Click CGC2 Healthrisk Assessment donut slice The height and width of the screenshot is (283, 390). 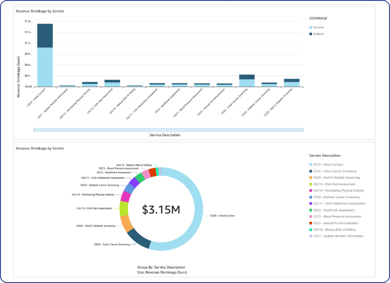pos(140,178)
